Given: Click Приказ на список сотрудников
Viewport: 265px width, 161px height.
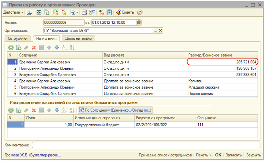Looking at the screenshot, I should [x=166, y=155].
